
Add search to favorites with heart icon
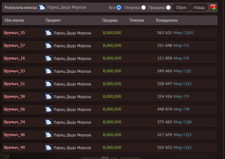tap(213, 7)
